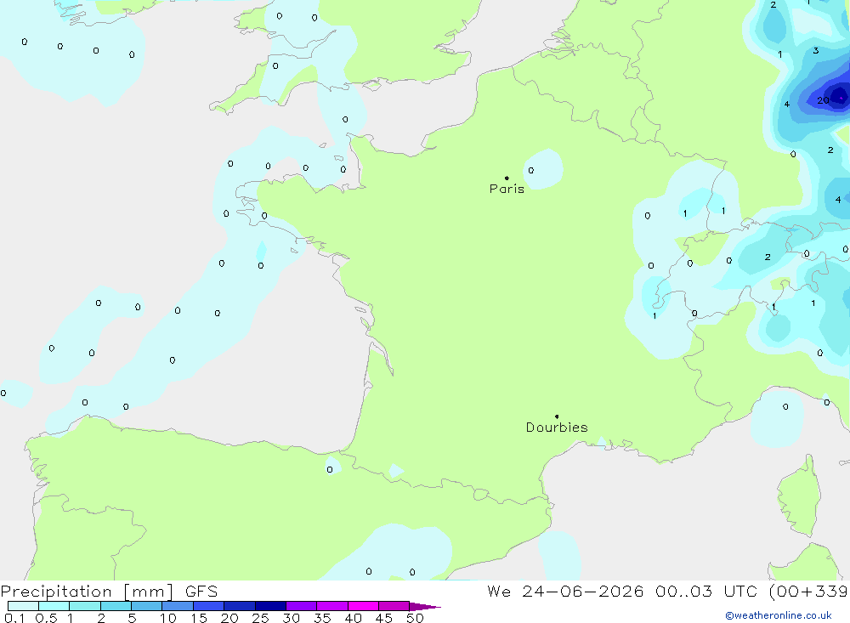Click the above-50 arrow tip of legend
Image resolution: width=850 pixels, height=623 pixels.
pos(425,607)
